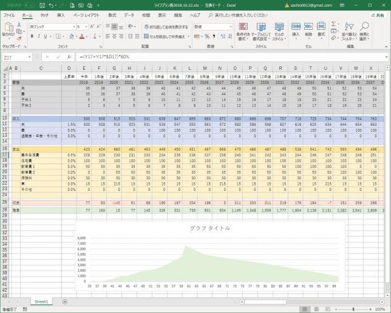The image size is (391, 313).
Task: Click the horizontal scrollbar thumb
Action: pyautogui.click(x=265, y=302)
